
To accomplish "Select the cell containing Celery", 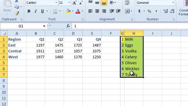I will (x=134, y=57).
